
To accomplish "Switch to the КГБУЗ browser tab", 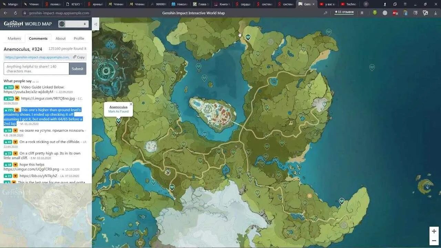I will click(74, 4).
